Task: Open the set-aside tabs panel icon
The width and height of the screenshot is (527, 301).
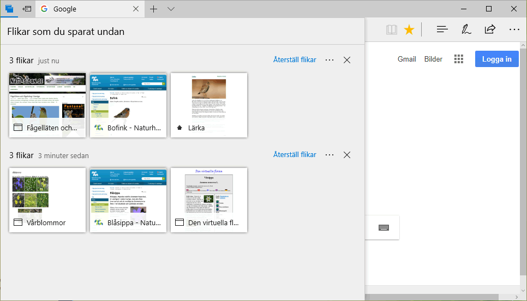Action: [x=9, y=9]
